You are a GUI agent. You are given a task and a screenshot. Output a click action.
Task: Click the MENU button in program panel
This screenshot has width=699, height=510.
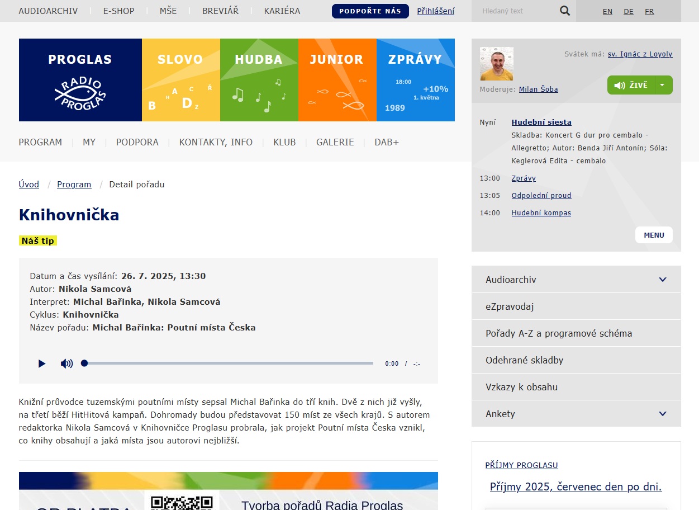pyautogui.click(x=654, y=235)
